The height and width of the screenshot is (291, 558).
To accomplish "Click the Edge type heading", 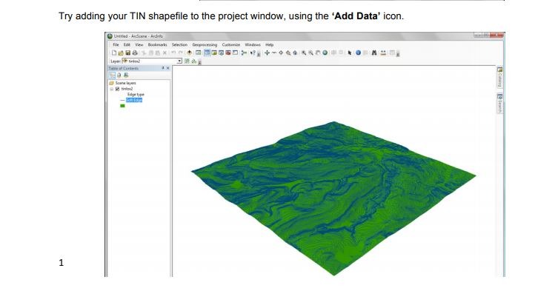I will click(136, 95).
